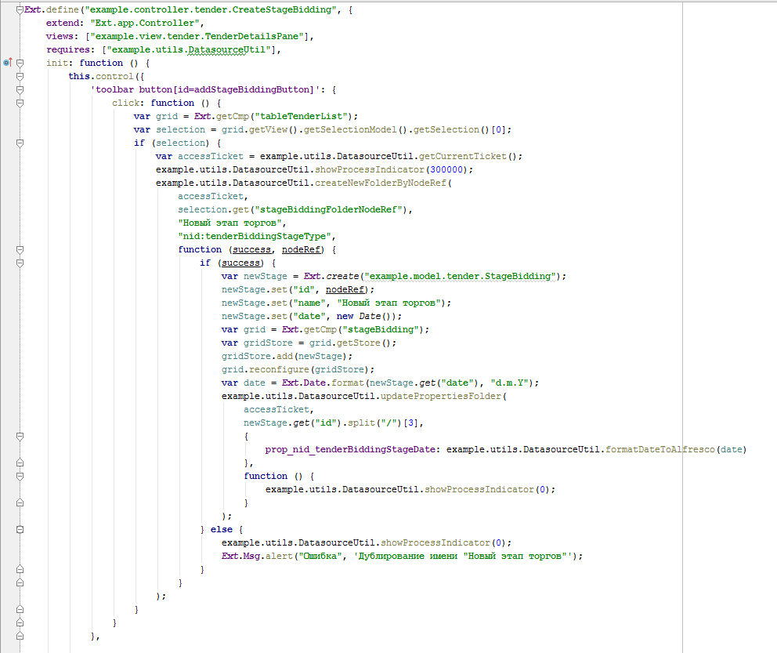The height and width of the screenshot is (653, 777).
Task: Collapse the init function fold marker
Action: 20,63
